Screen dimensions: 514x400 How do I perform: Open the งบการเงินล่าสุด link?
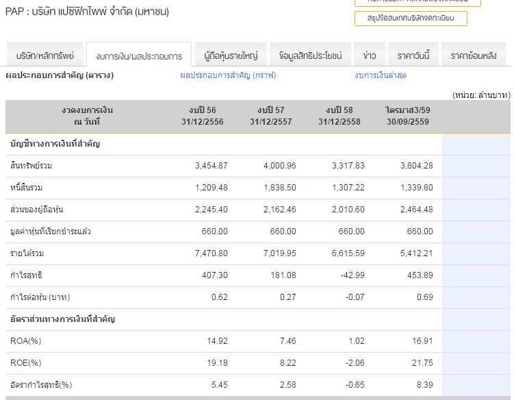click(x=381, y=75)
